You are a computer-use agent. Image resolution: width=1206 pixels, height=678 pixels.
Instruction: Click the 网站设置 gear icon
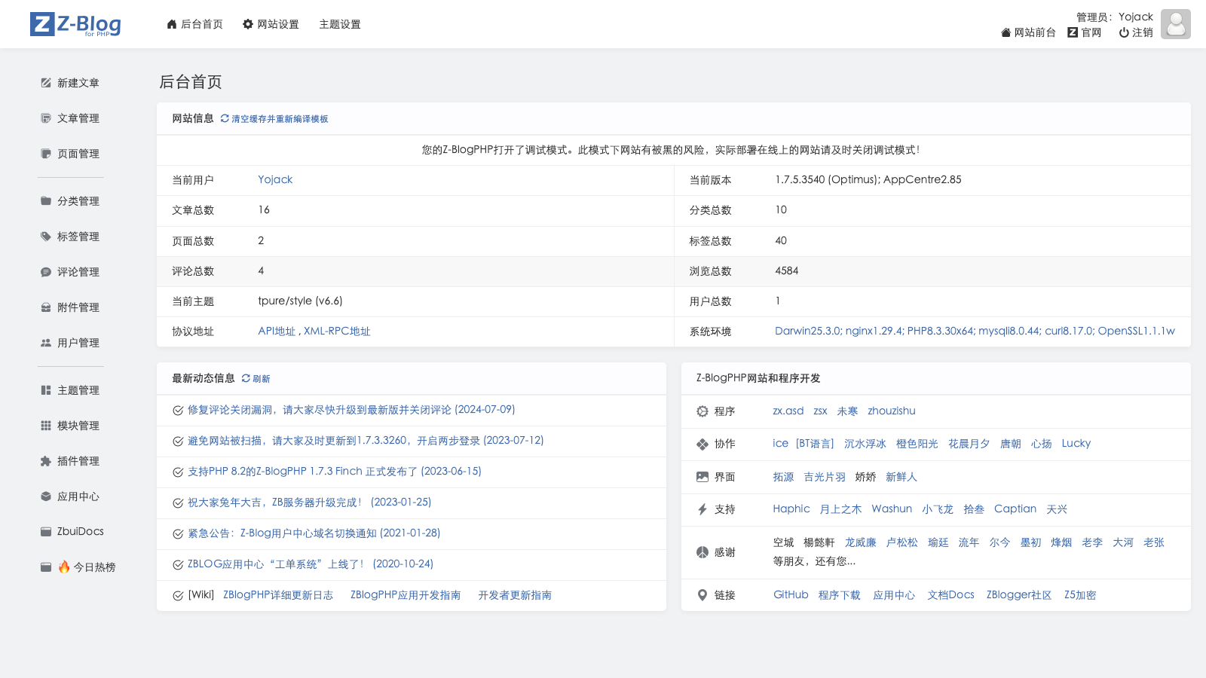point(248,24)
